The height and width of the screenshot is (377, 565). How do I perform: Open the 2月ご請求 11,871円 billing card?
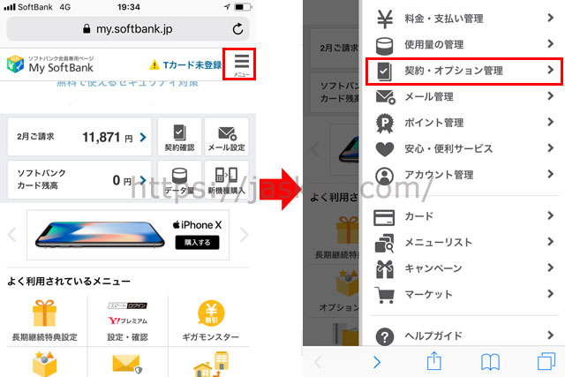pyautogui.click(x=79, y=137)
